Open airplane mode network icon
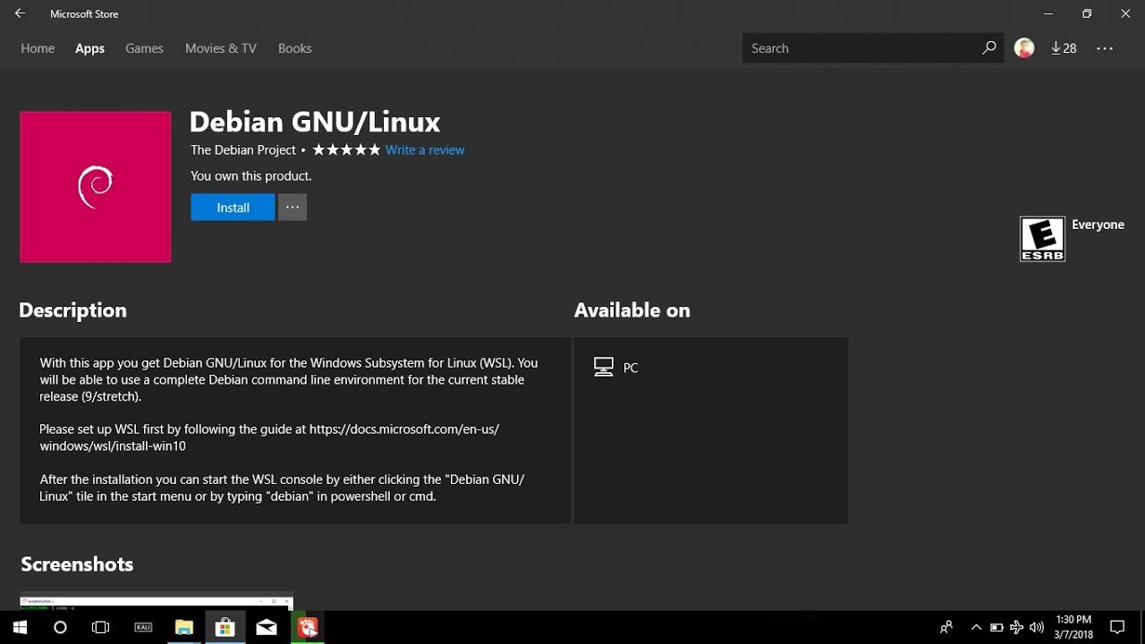The width and height of the screenshot is (1145, 644). [x=1017, y=627]
